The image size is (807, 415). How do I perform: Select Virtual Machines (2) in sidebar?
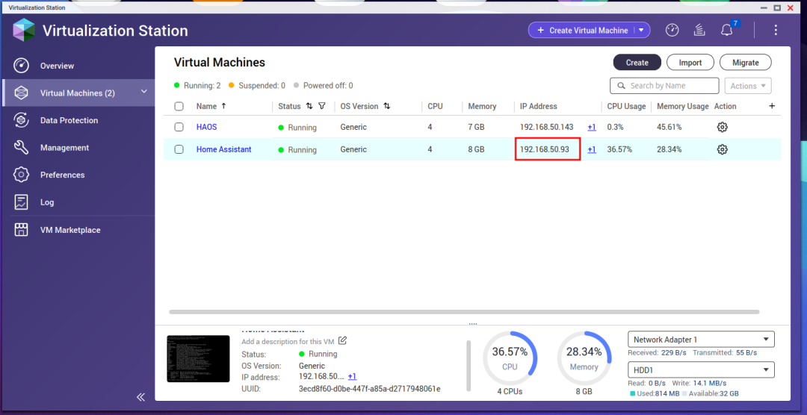(x=77, y=93)
